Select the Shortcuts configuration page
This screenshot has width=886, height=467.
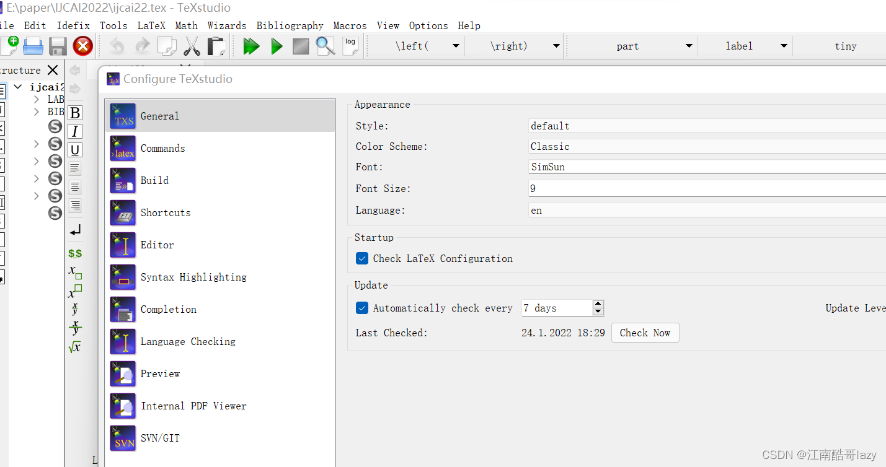(x=220, y=212)
